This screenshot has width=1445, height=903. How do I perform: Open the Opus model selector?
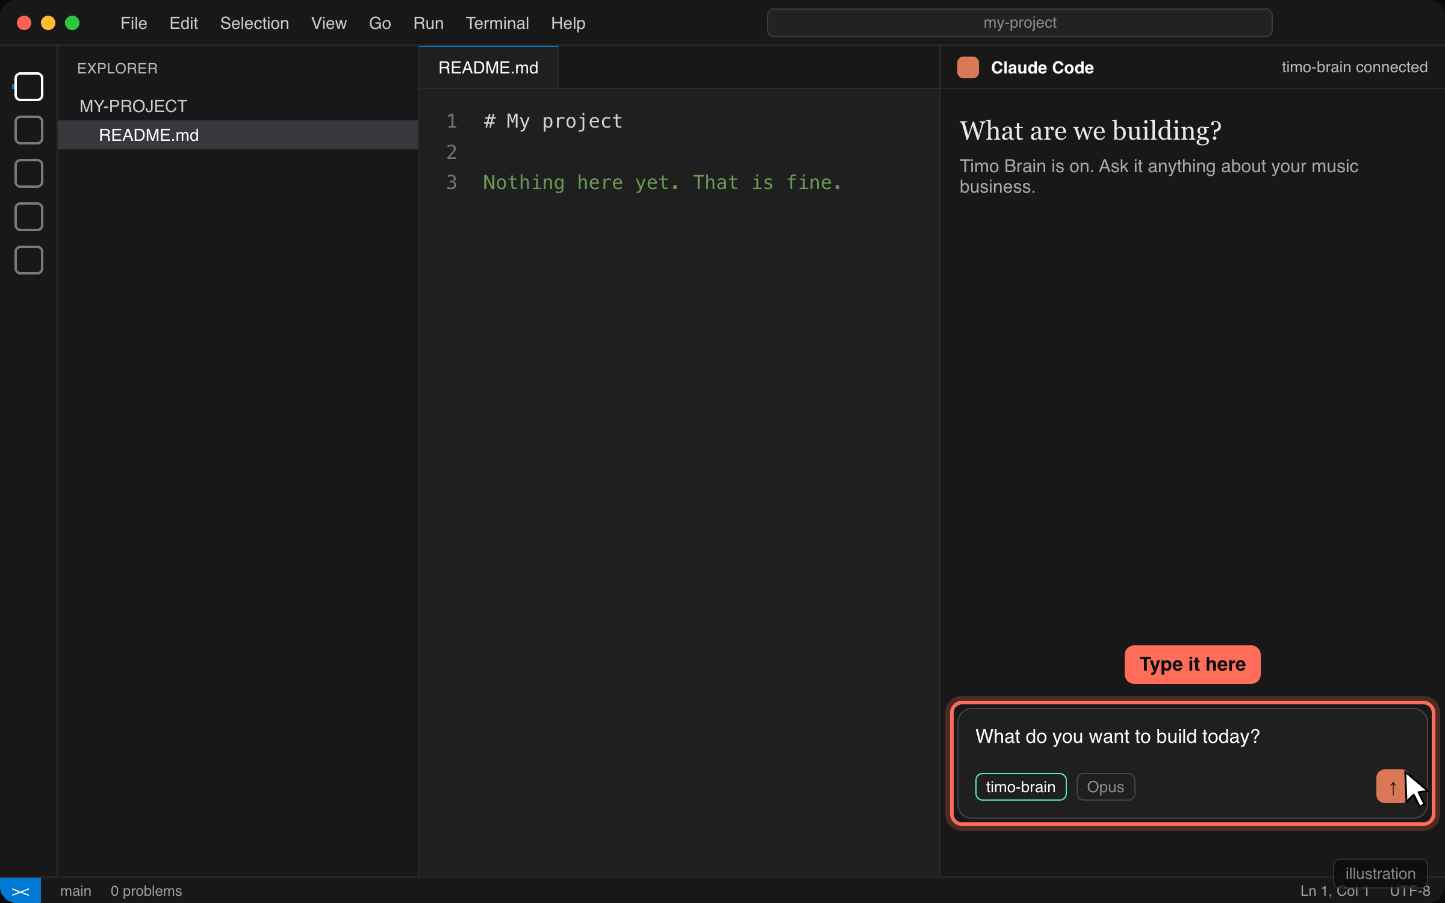pyautogui.click(x=1105, y=787)
